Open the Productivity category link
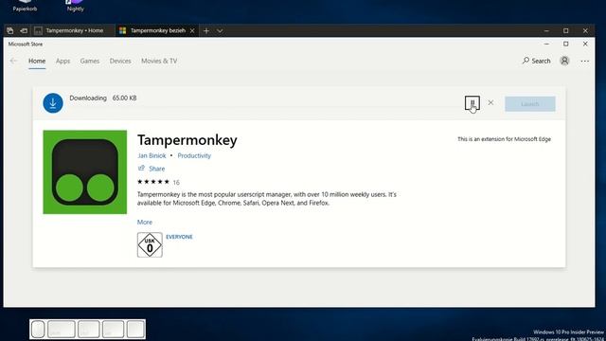Viewport: 606px width, 341px height. [x=194, y=155]
